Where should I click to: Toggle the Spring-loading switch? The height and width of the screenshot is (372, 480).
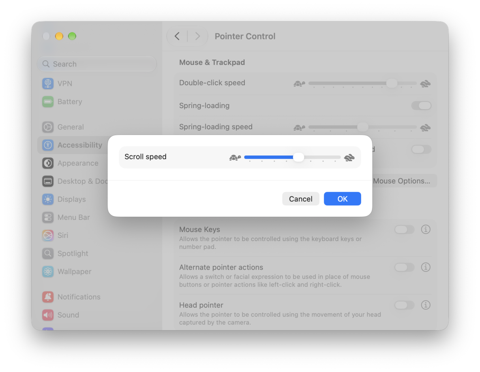point(421,106)
